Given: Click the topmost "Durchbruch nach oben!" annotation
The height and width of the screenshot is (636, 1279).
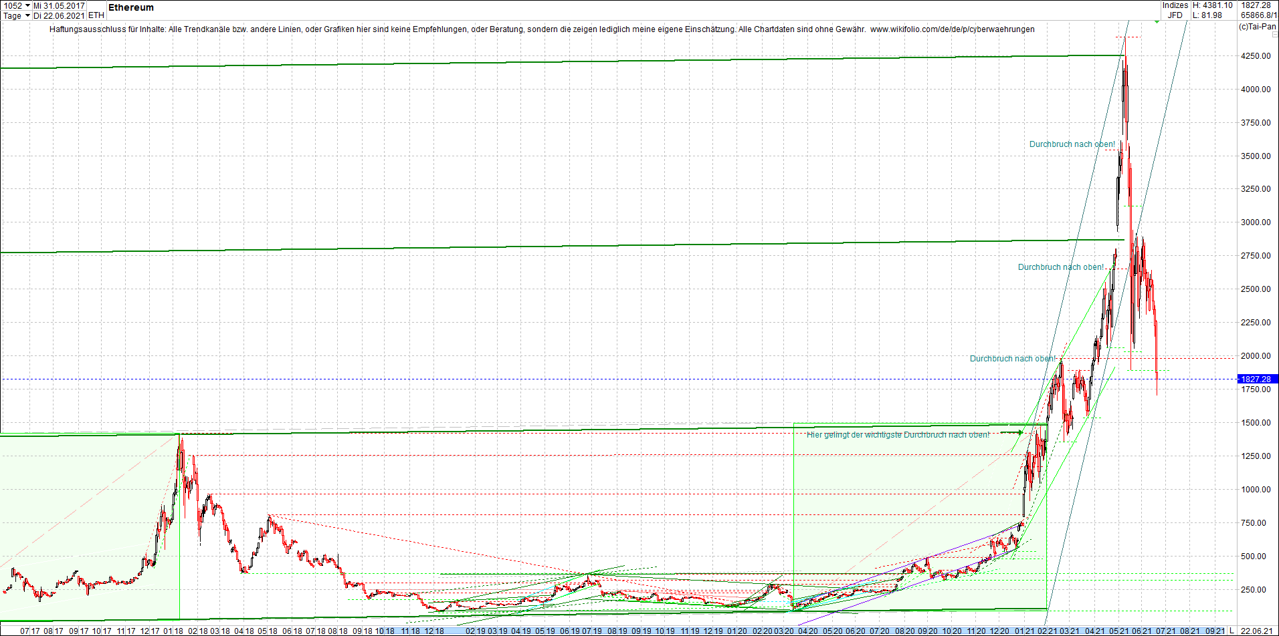Looking at the screenshot, I should click(1072, 144).
